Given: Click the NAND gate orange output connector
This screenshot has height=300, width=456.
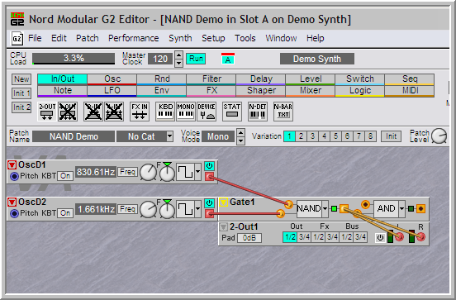Looking at the screenshot, I should tap(344, 208).
